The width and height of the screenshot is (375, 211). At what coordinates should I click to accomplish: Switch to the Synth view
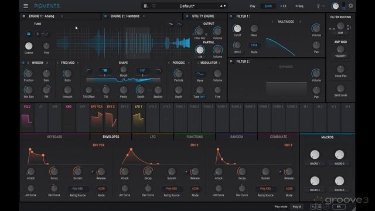pos(268,6)
